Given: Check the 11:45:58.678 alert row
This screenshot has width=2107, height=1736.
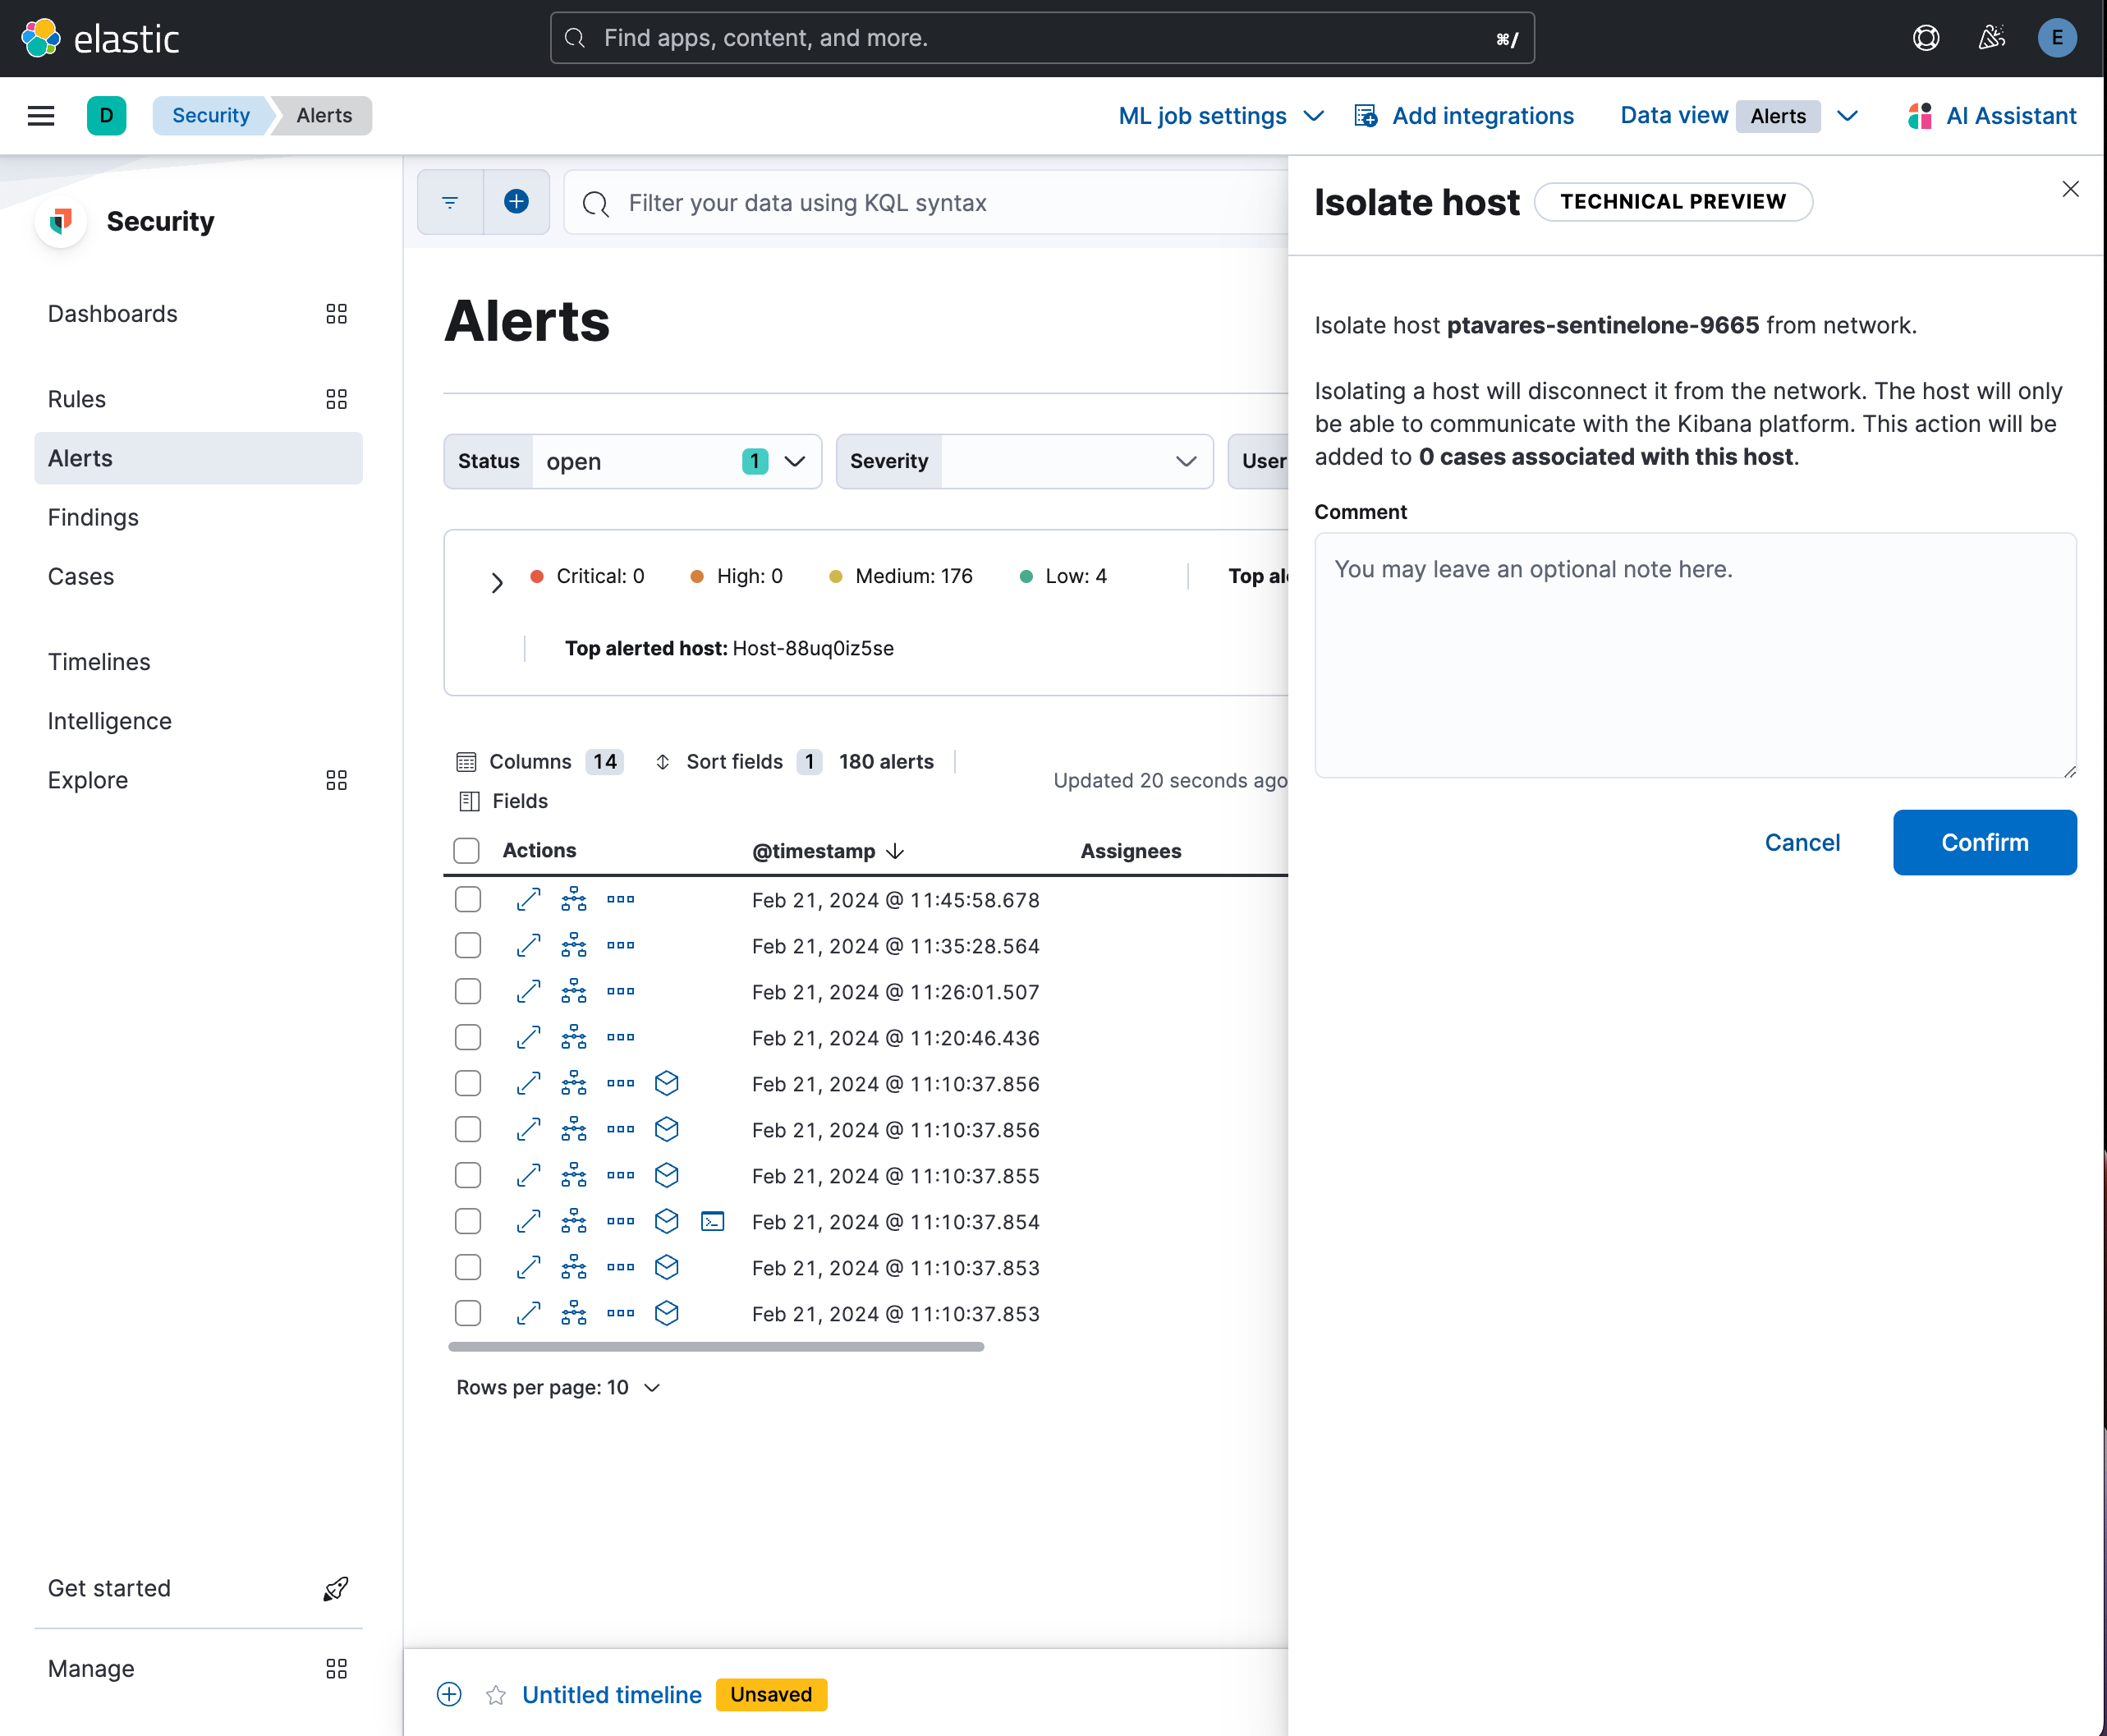Looking at the screenshot, I should (467, 899).
